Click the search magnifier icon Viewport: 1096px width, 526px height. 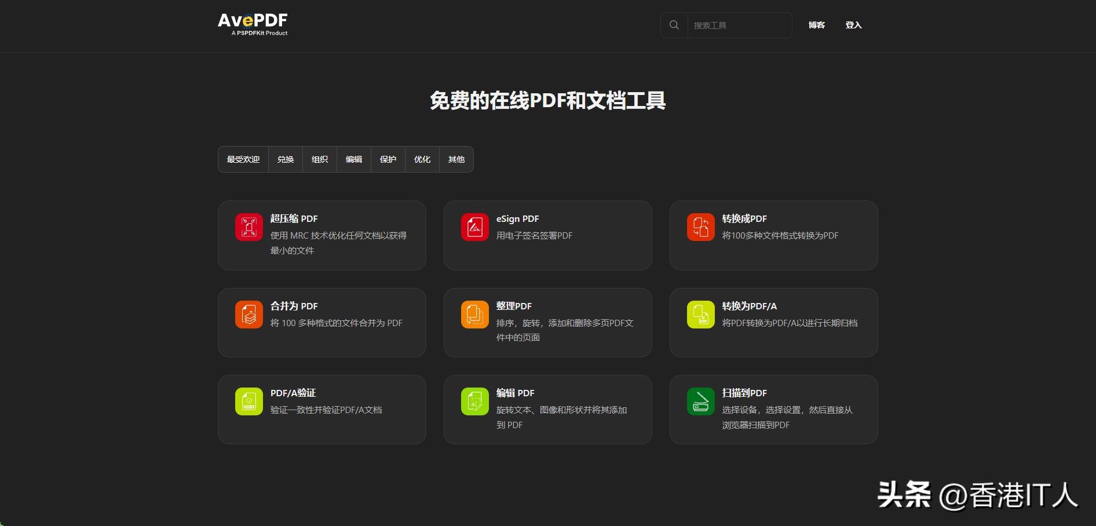click(674, 25)
